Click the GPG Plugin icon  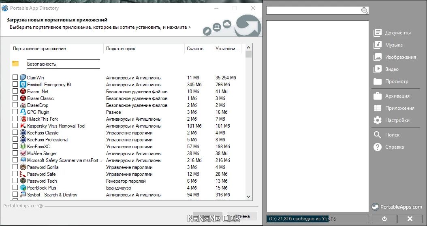point(23,112)
